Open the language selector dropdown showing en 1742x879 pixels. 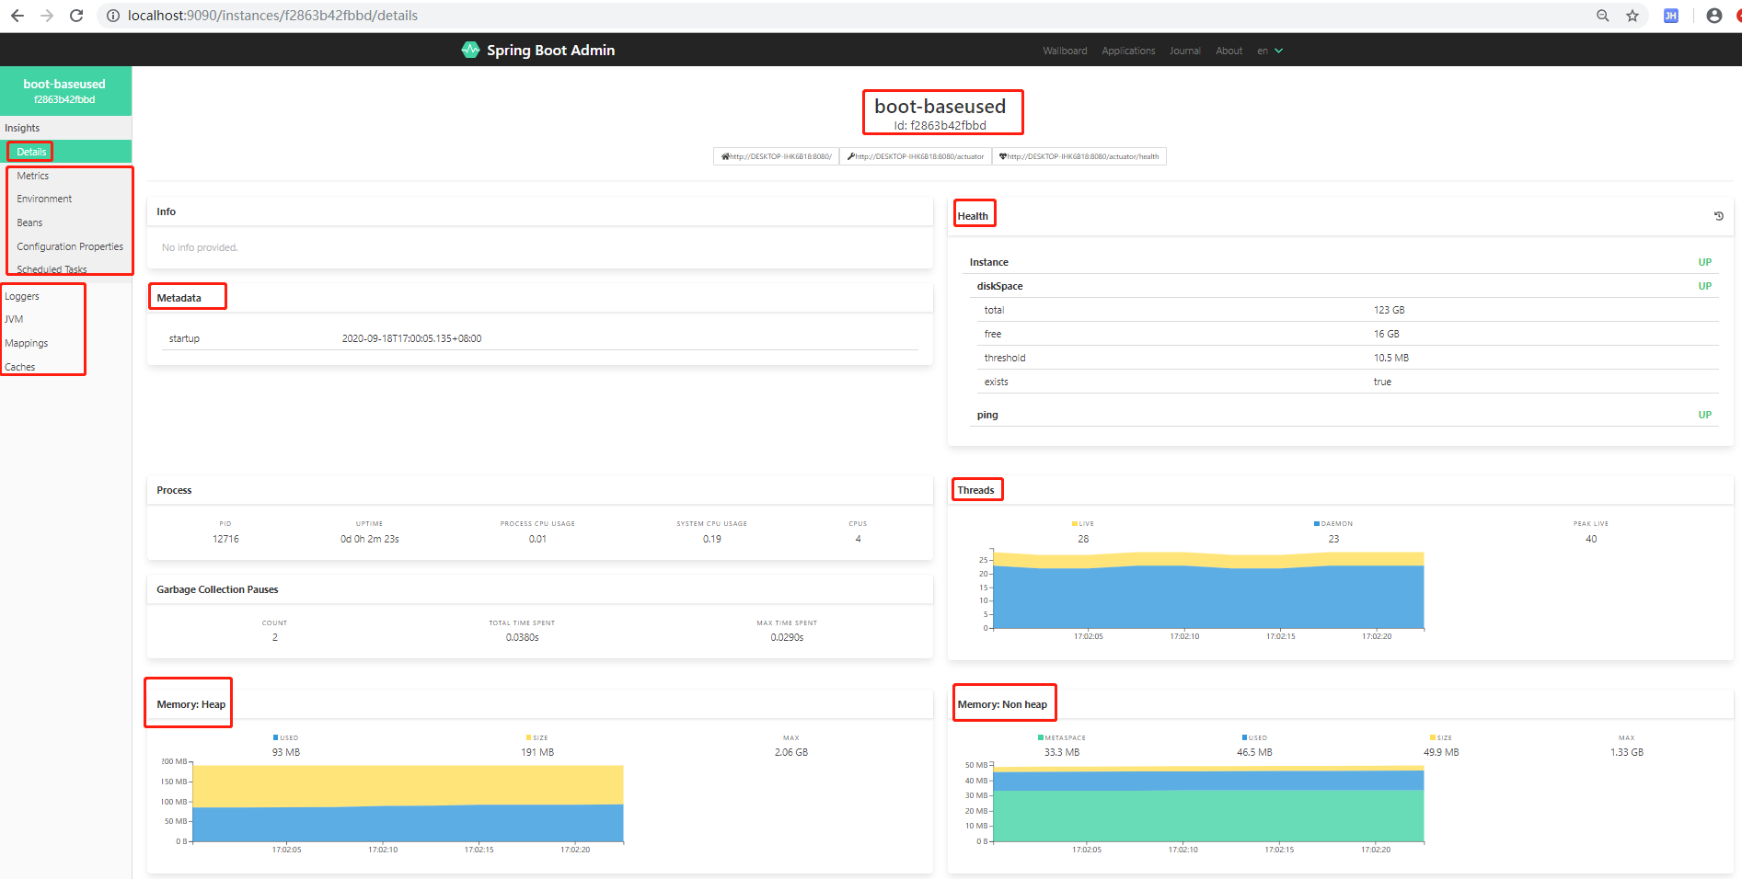(x=1270, y=51)
